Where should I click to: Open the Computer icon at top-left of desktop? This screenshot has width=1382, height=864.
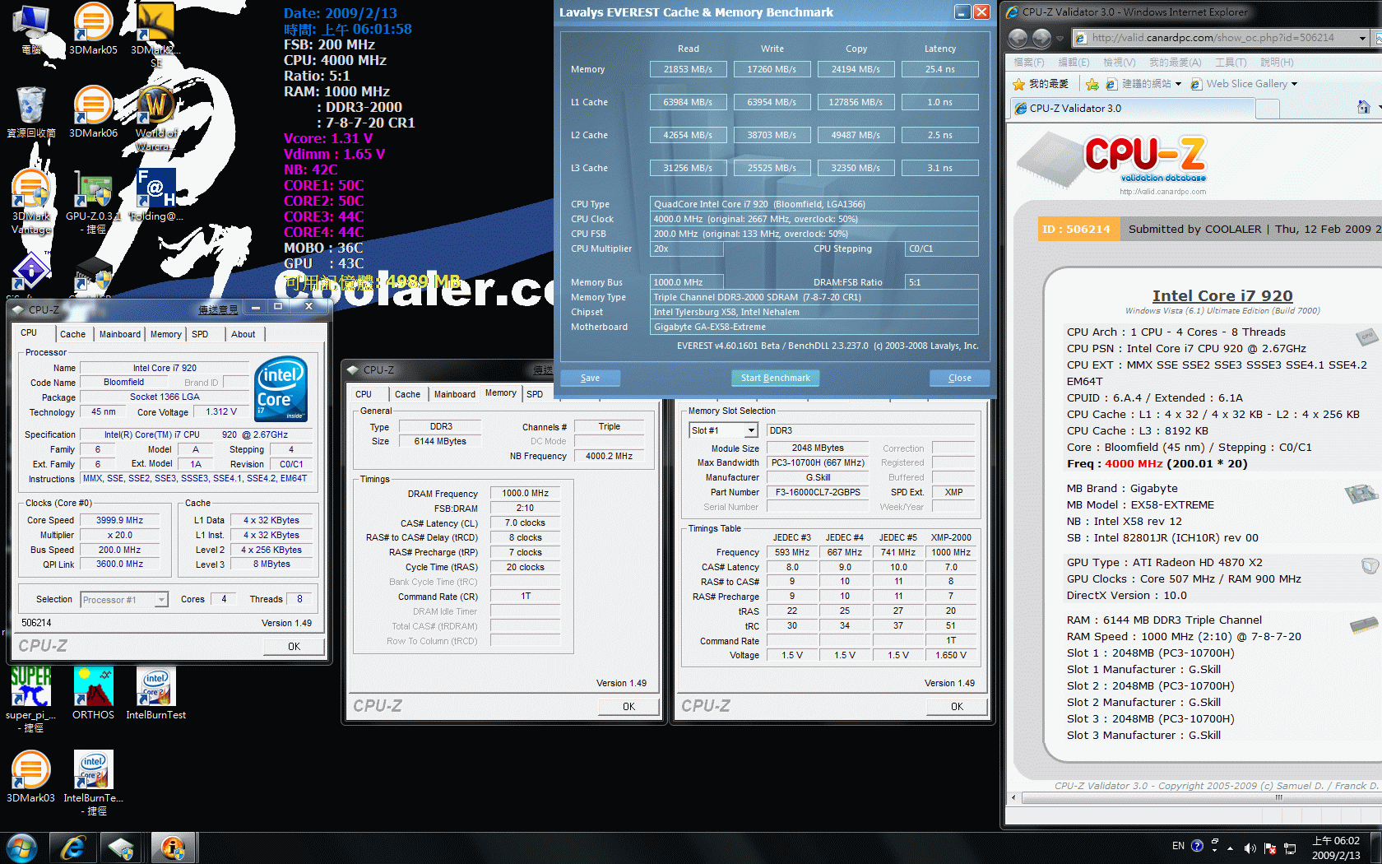pos(31,29)
